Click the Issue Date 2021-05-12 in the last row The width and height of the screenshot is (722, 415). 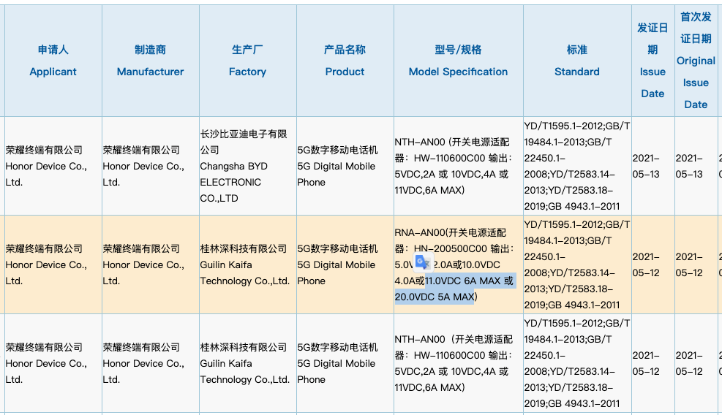653,363
